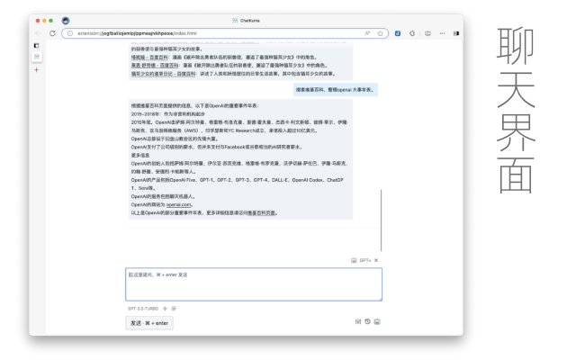Image resolution: width=576 pixels, height=360 pixels.
Task: Open the chat history clock icon
Action: pyautogui.click(x=367, y=322)
